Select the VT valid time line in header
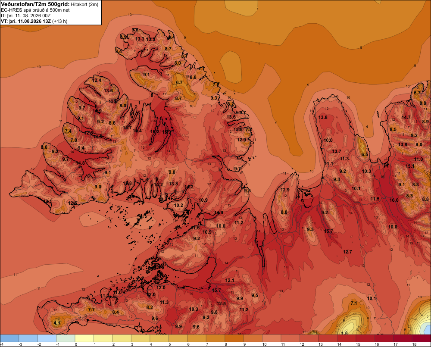This screenshot has height=347, width=431. coord(34,21)
